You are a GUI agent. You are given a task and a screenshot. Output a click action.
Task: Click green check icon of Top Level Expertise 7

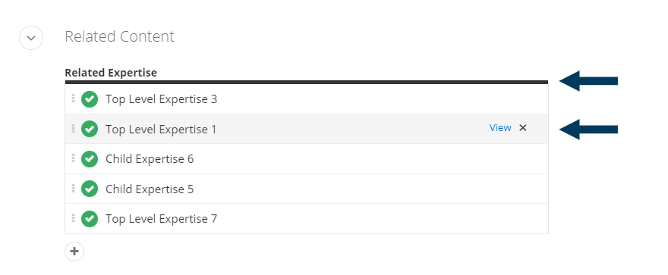click(x=90, y=219)
